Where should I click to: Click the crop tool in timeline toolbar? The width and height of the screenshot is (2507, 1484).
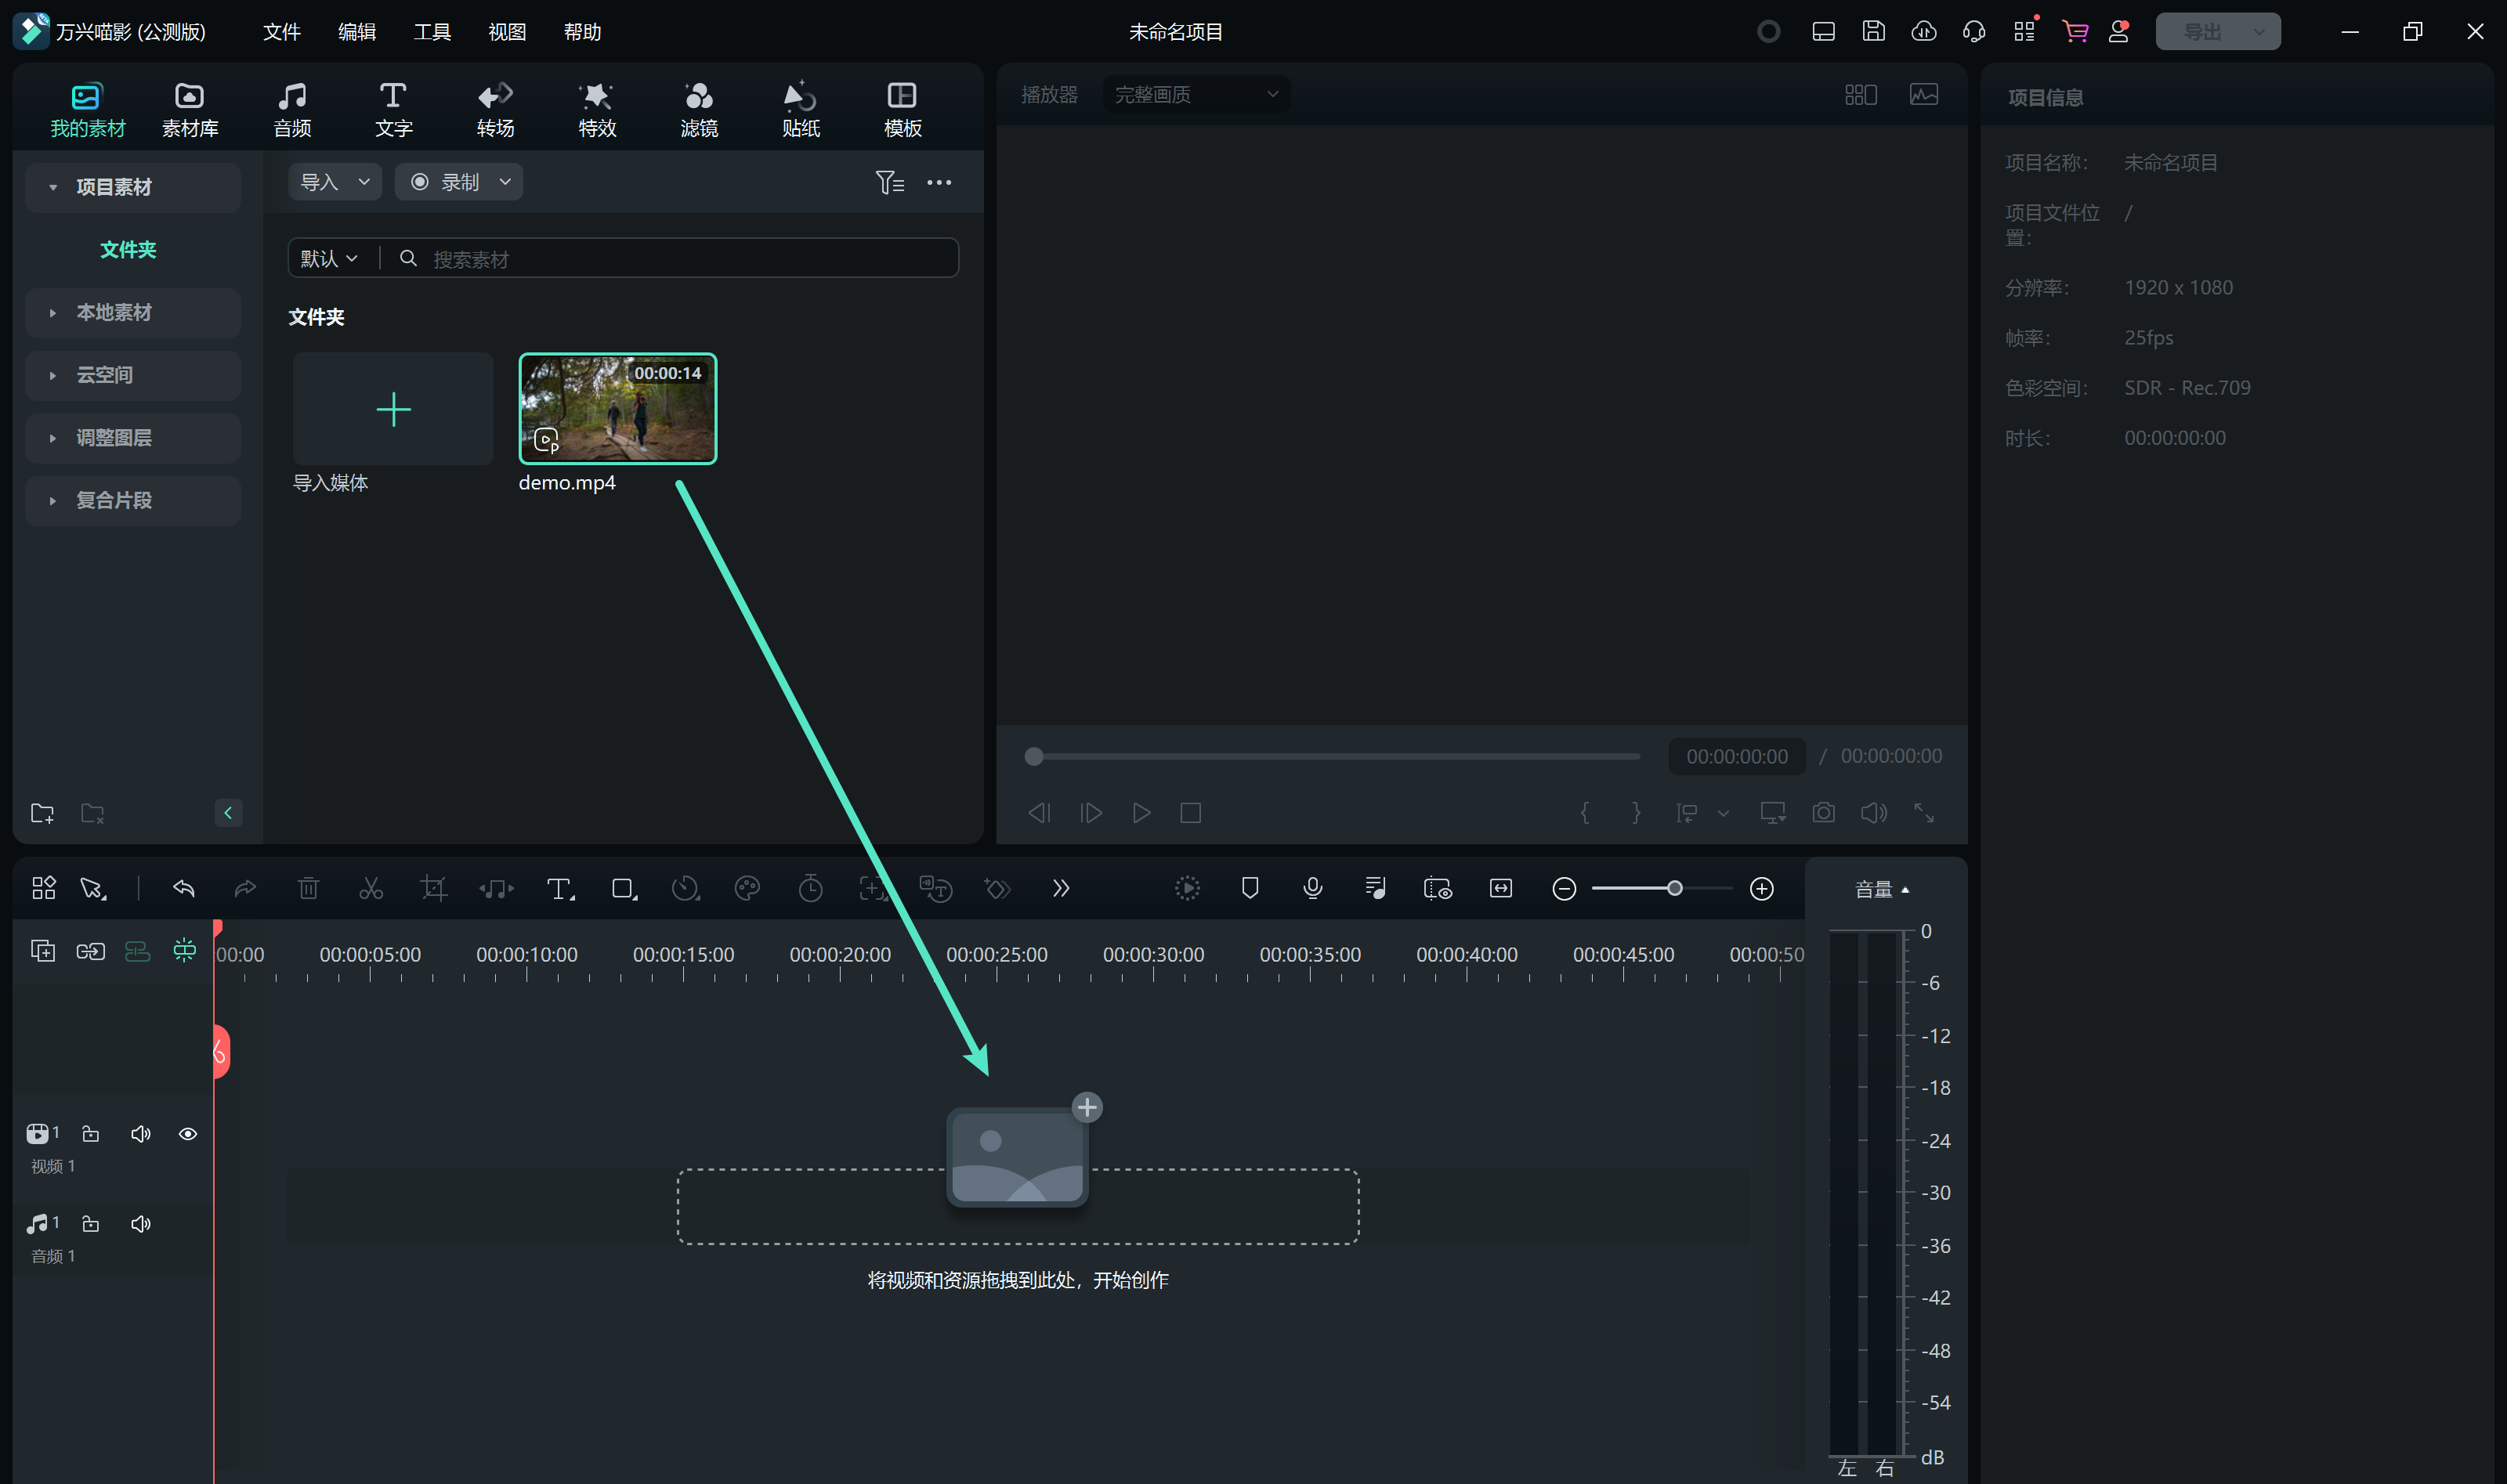(x=433, y=888)
